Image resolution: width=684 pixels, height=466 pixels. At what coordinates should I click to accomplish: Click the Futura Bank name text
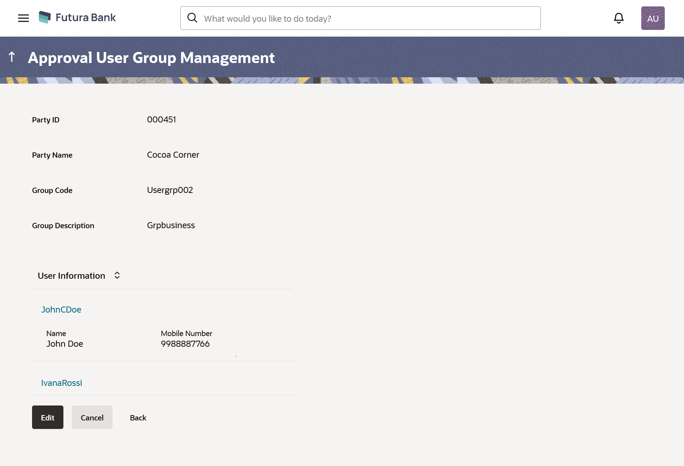85,17
